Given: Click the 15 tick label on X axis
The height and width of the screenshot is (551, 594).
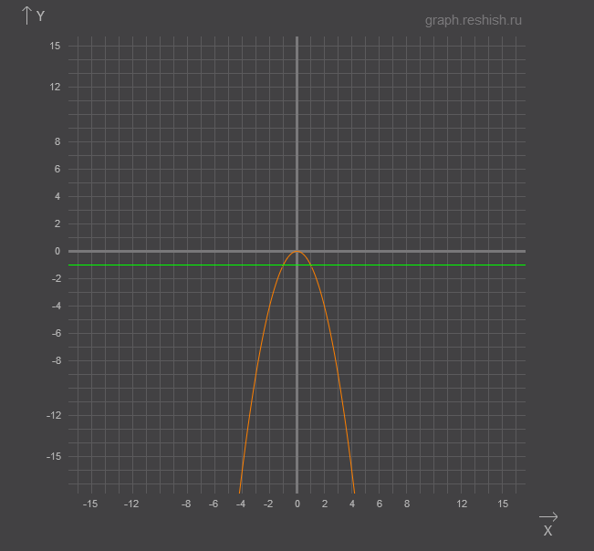Looking at the screenshot, I should coord(503,504).
